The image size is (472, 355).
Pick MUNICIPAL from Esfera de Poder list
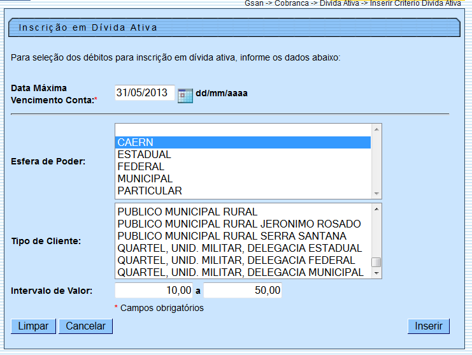[x=242, y=179]
